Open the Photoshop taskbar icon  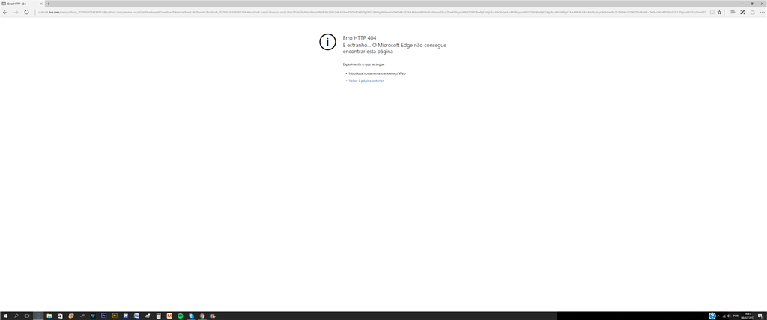coord(103,316)
